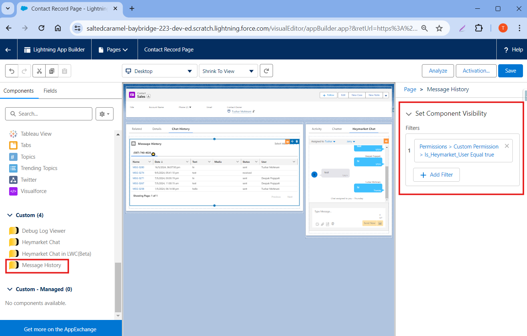This screenshot has width=527, height=336.
Task: Click the browser address bar URL
Action: point(252,28)
